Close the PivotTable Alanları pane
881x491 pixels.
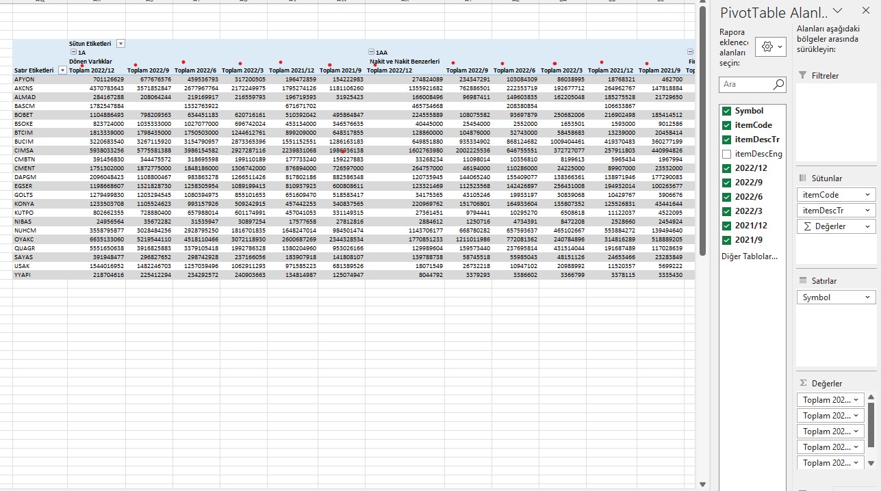(x=865, y=10)
